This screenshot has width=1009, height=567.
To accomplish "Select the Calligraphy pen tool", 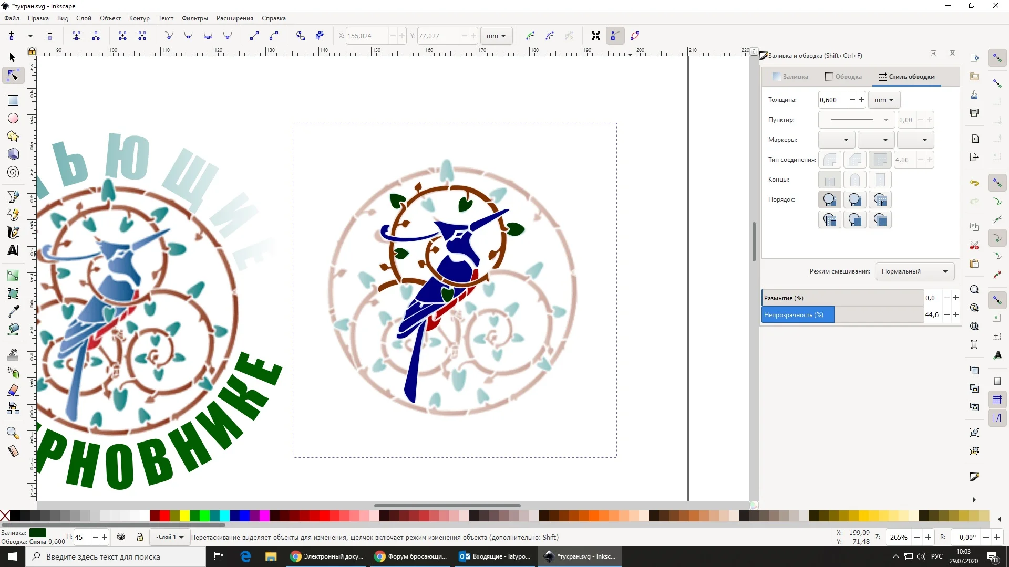I will [13, 233].
